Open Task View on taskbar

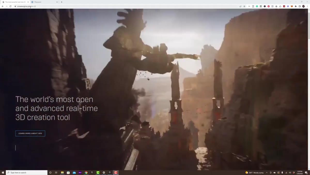tap(56, 172)
